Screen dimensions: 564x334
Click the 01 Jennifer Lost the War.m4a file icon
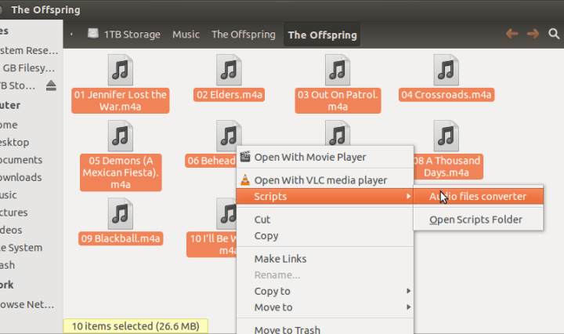(x=120, y=70)
